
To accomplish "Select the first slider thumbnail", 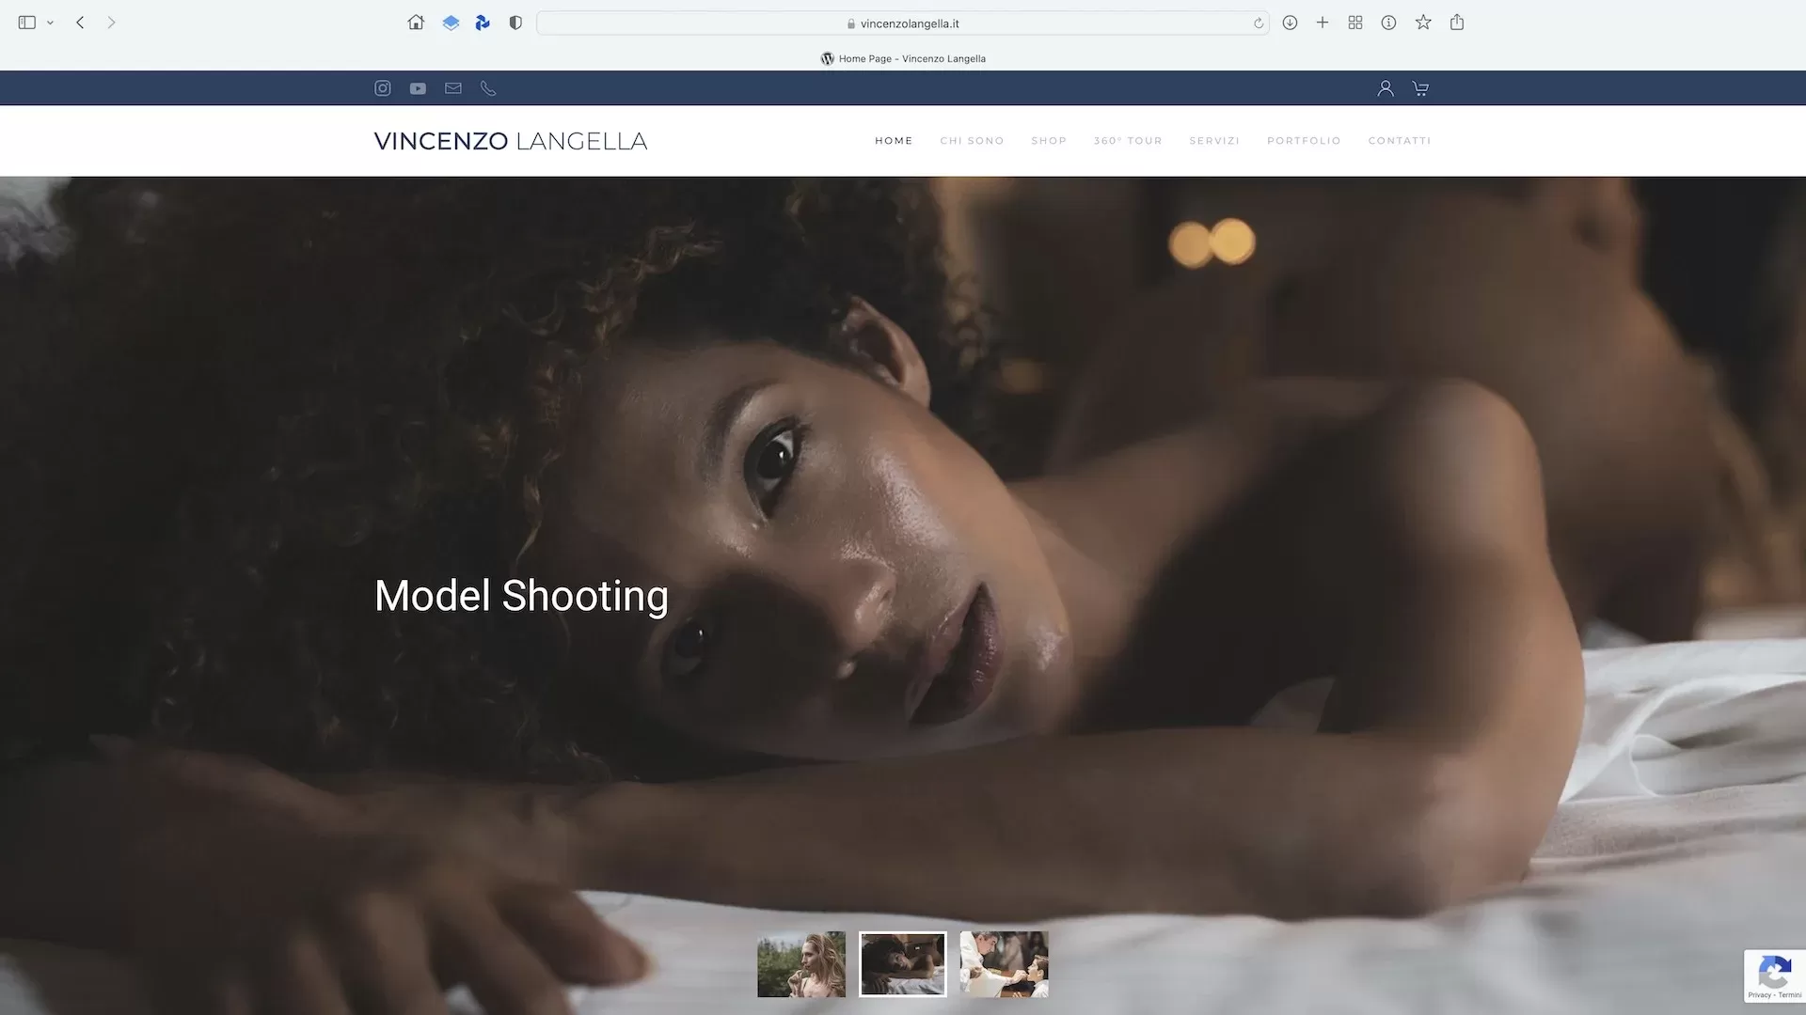I will coord(801,964).
